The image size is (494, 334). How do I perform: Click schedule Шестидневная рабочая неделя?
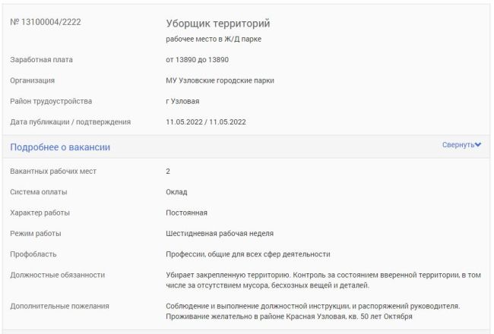point(220,234)
